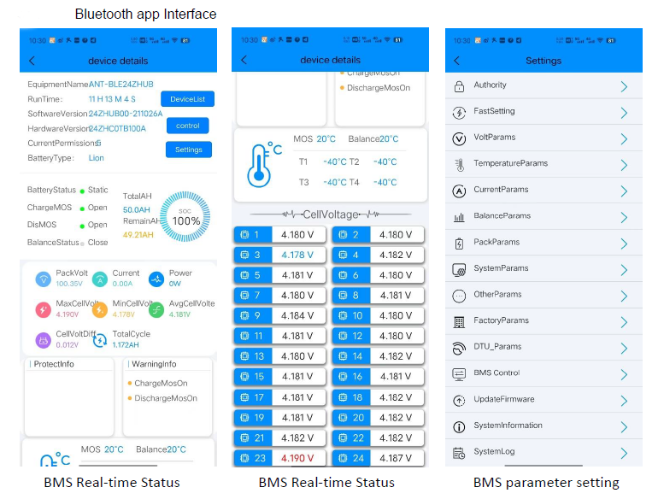Open the SystemLog calendar icon
Viewport: 664px width, 499px height.
coord(459,453)
